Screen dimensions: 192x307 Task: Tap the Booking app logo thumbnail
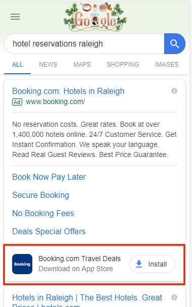pos(22,264)
